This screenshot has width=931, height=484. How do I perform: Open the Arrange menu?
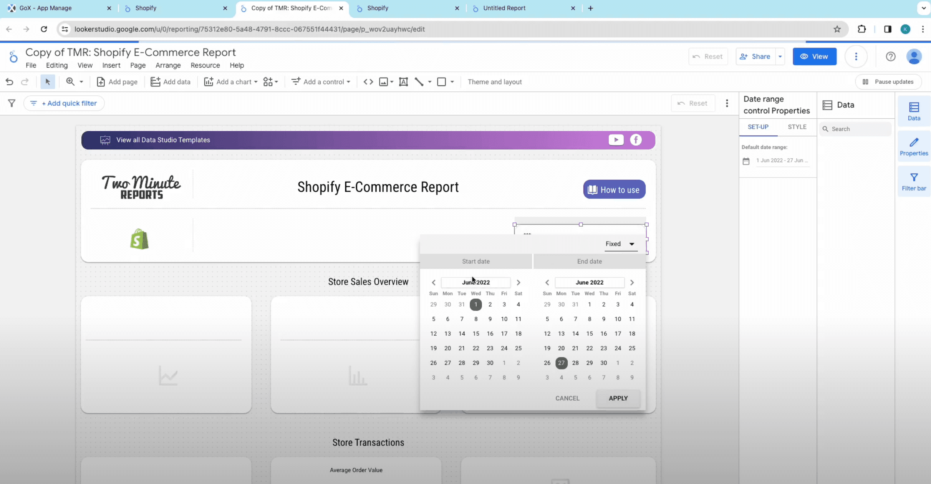coord(168,65)
